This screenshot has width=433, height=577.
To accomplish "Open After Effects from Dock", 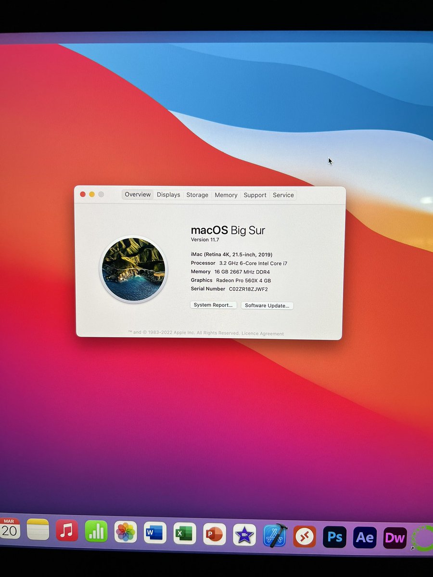I will 365,537.
